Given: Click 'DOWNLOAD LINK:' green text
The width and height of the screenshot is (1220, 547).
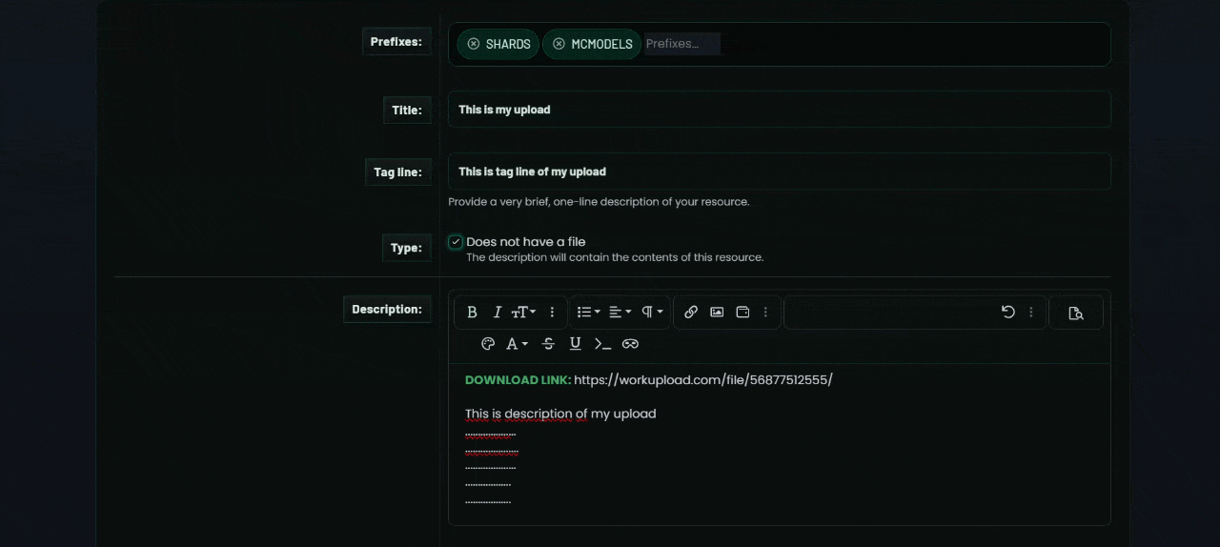Looking at the screenshot, I should pyautogui.click(x=518, y=380).
